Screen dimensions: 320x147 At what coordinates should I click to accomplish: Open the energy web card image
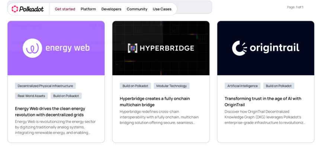[56, 48]
